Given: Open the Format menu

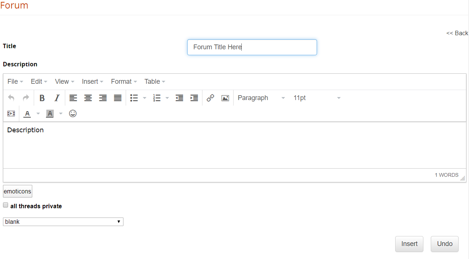Looking at the screenshot, I should coord(122,81).
